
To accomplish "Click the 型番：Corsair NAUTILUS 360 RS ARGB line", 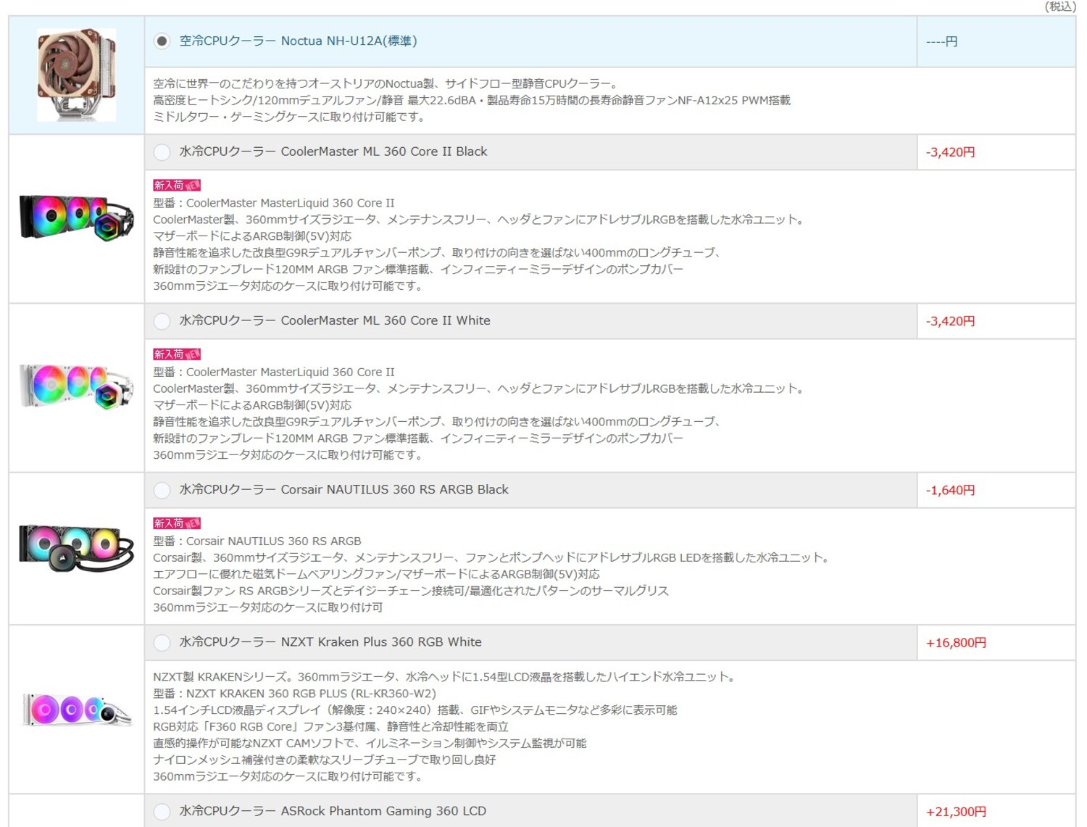I will coord(257,541).
